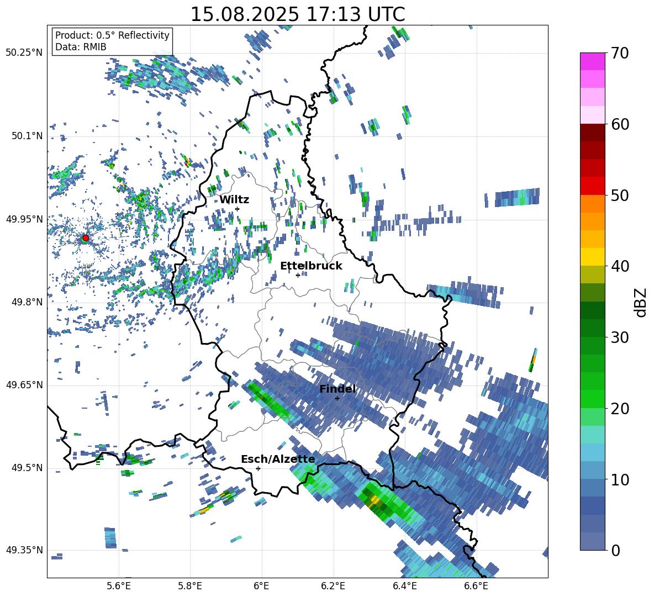Image resolution: width=654 pixels, height=597 pixels.
Task: Click the colorbar tick label 20
Action: tap(620, 409)
